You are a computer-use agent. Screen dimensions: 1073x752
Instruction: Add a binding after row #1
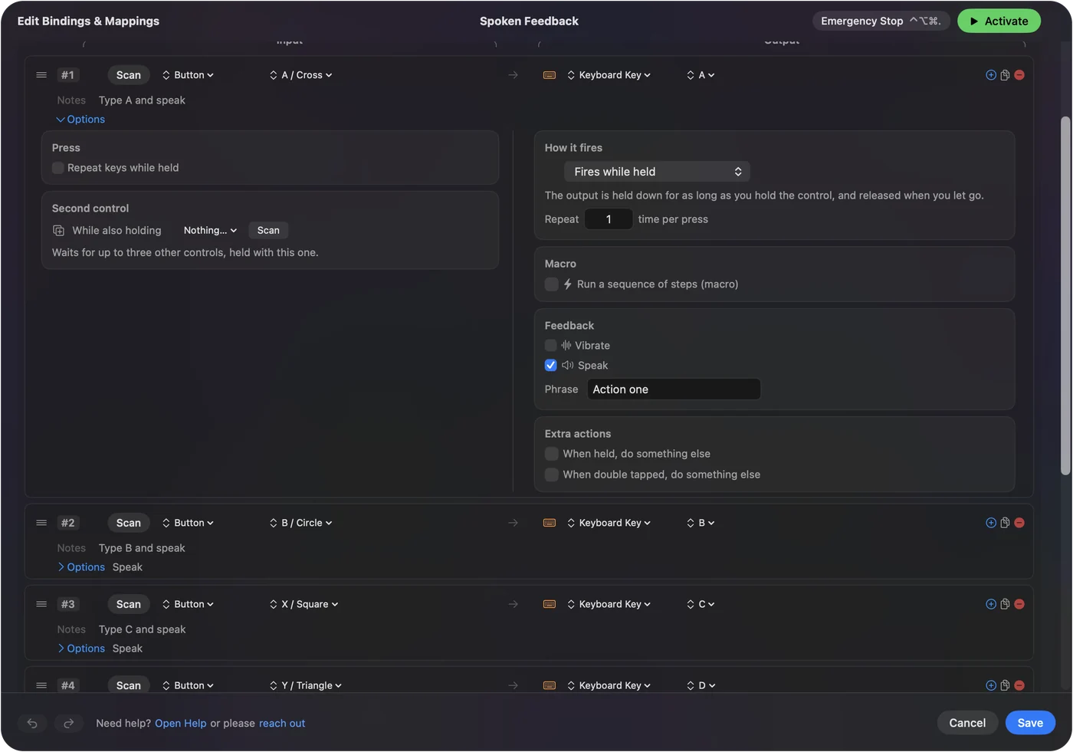pos(991,75)
